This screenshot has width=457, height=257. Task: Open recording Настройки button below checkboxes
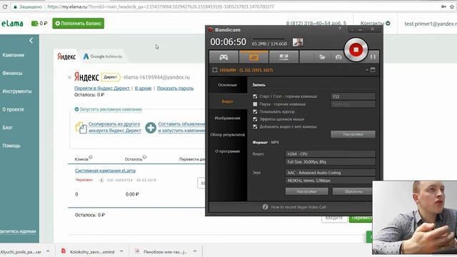[353, 134]
